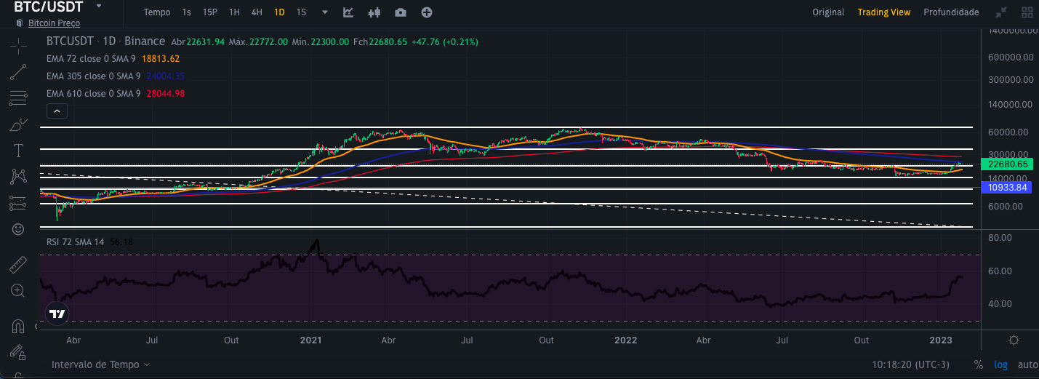Collapse the left drawing toolbar

point(36,327)
